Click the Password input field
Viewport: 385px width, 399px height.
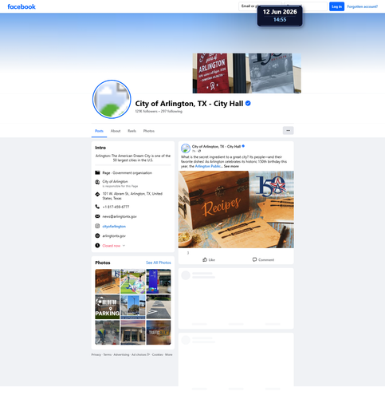pos(305,6)
